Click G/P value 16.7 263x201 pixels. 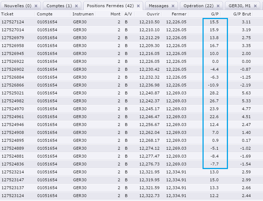tap(214, 46)
